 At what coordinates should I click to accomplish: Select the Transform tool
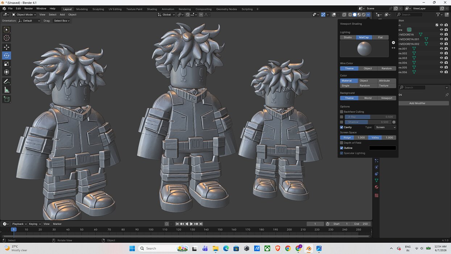pos(7,72)
